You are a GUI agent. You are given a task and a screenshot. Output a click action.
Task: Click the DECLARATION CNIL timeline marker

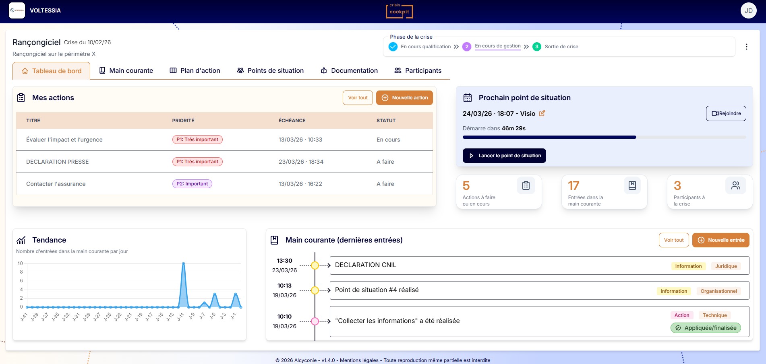(315, 265)
